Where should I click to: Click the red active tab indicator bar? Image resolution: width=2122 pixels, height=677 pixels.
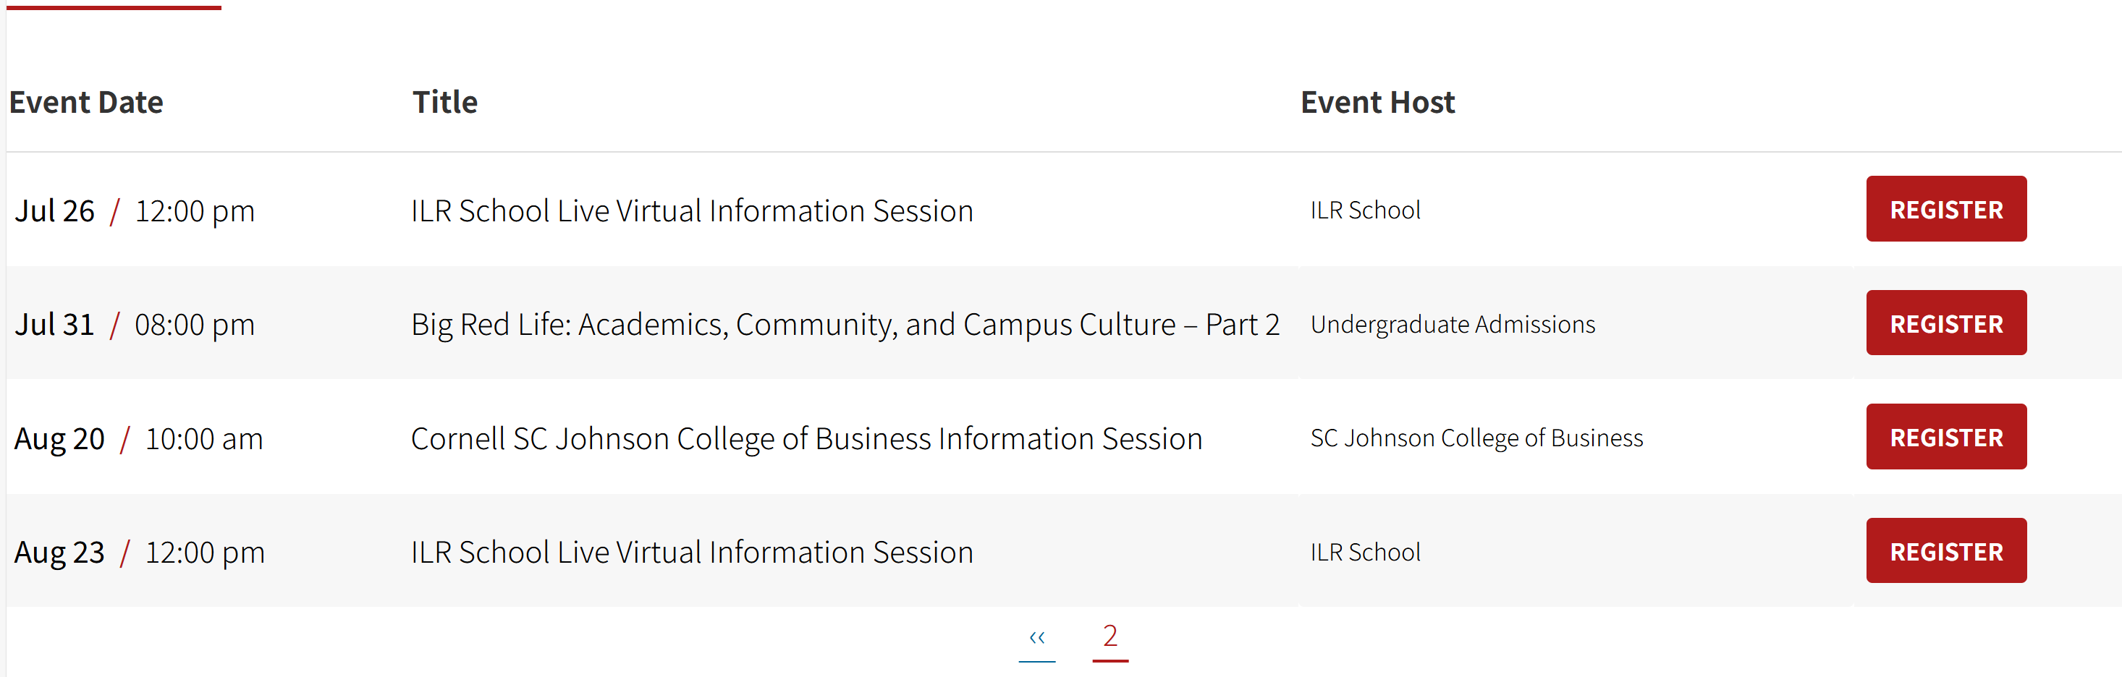[x=114, y=7]
